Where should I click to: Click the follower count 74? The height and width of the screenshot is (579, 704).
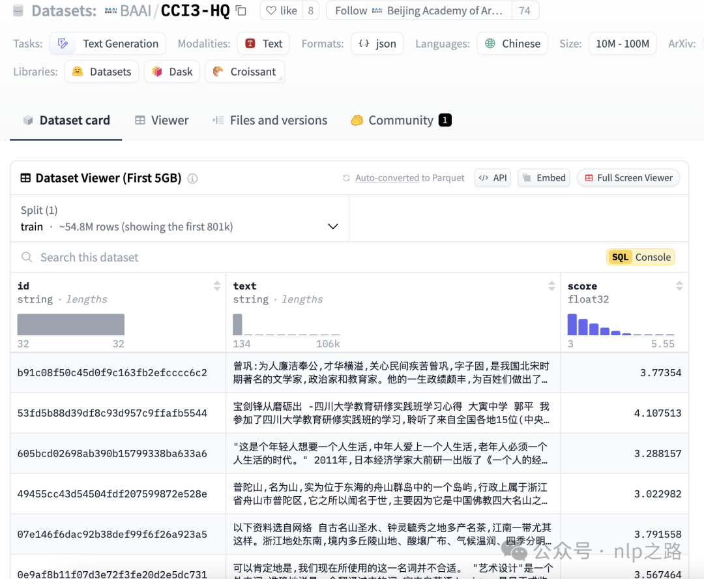click(x=525, y=10)
